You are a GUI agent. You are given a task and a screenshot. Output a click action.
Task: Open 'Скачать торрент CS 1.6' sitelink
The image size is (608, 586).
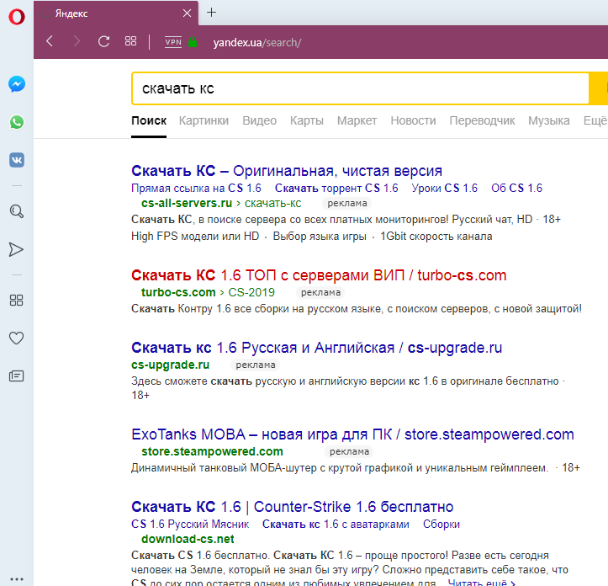336,188
